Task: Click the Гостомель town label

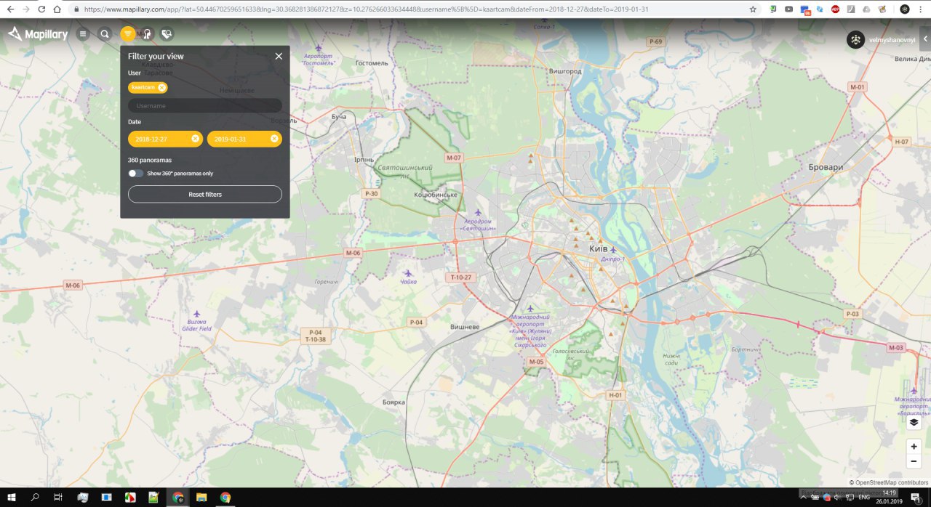Action: pyautogui.click(x=371, y=63)
